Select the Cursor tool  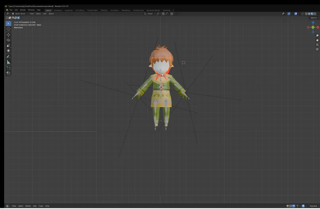(9, 29)
